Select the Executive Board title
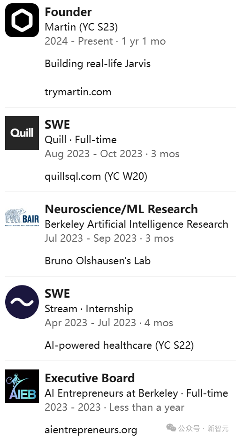Image resolution: width=236 pixels, height=438 pixels. [90, 378]
